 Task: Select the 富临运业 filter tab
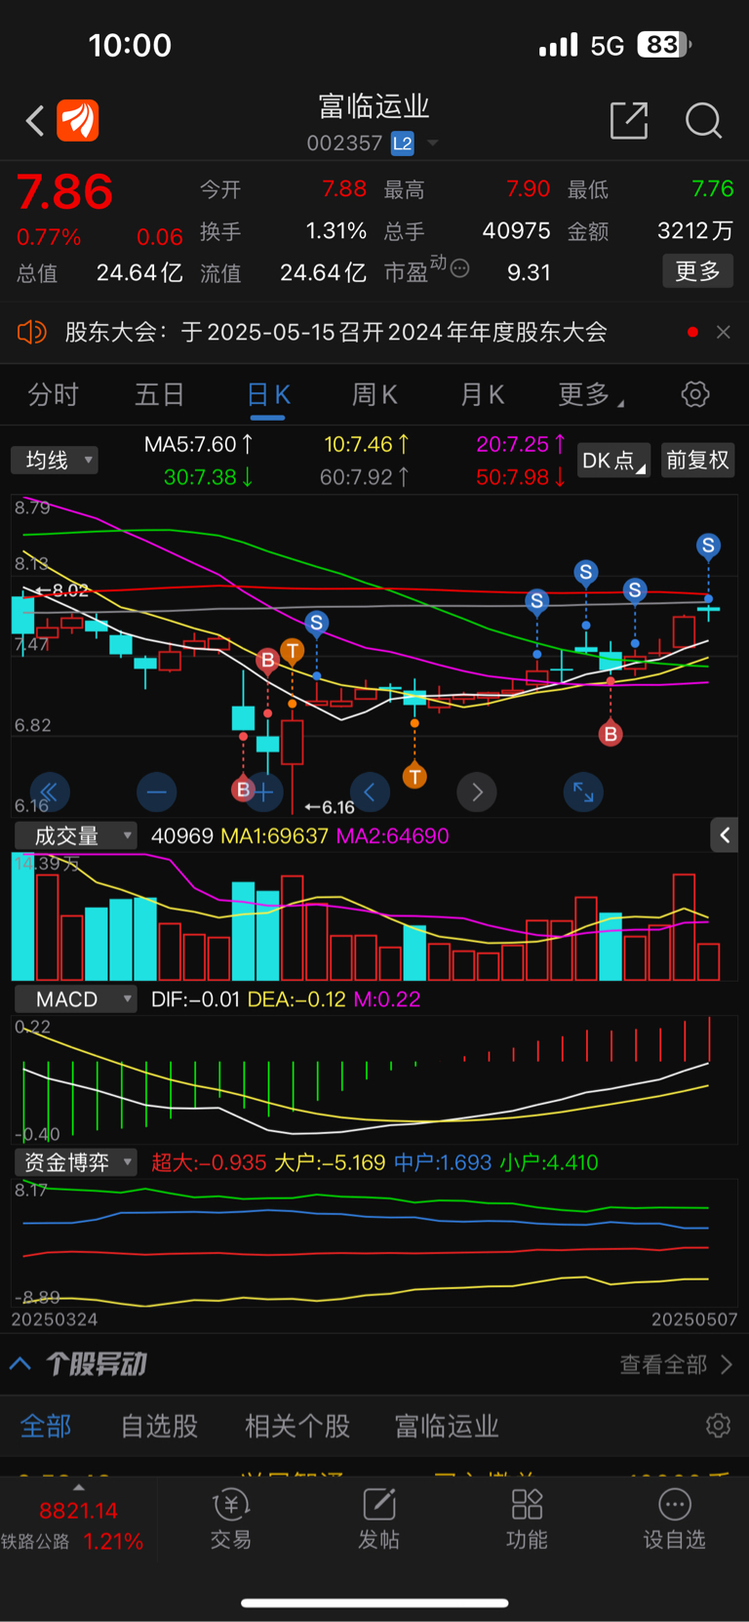447,1426
